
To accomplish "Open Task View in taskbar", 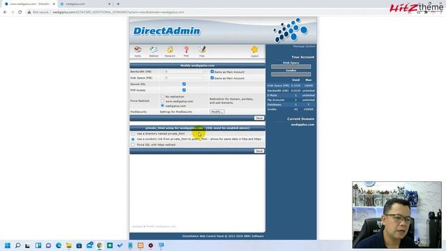I will 28,245.
